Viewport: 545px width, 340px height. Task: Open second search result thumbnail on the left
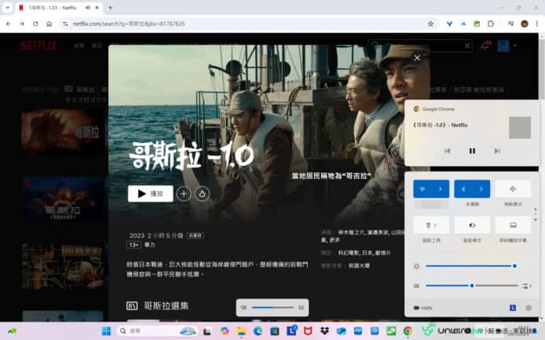point(63,199)
